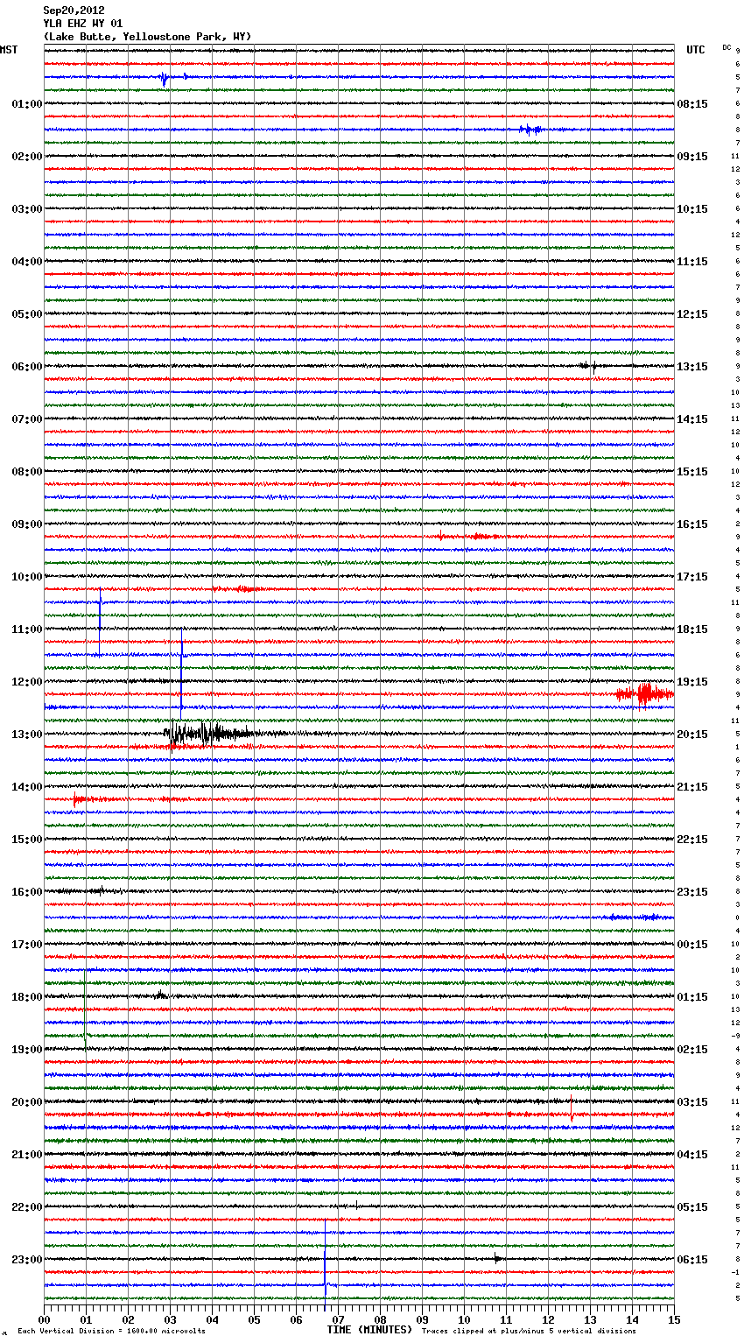Select the 23:00 MST time label
The height and width of the screenshot is (1343, 744).
pos(27,1260)
